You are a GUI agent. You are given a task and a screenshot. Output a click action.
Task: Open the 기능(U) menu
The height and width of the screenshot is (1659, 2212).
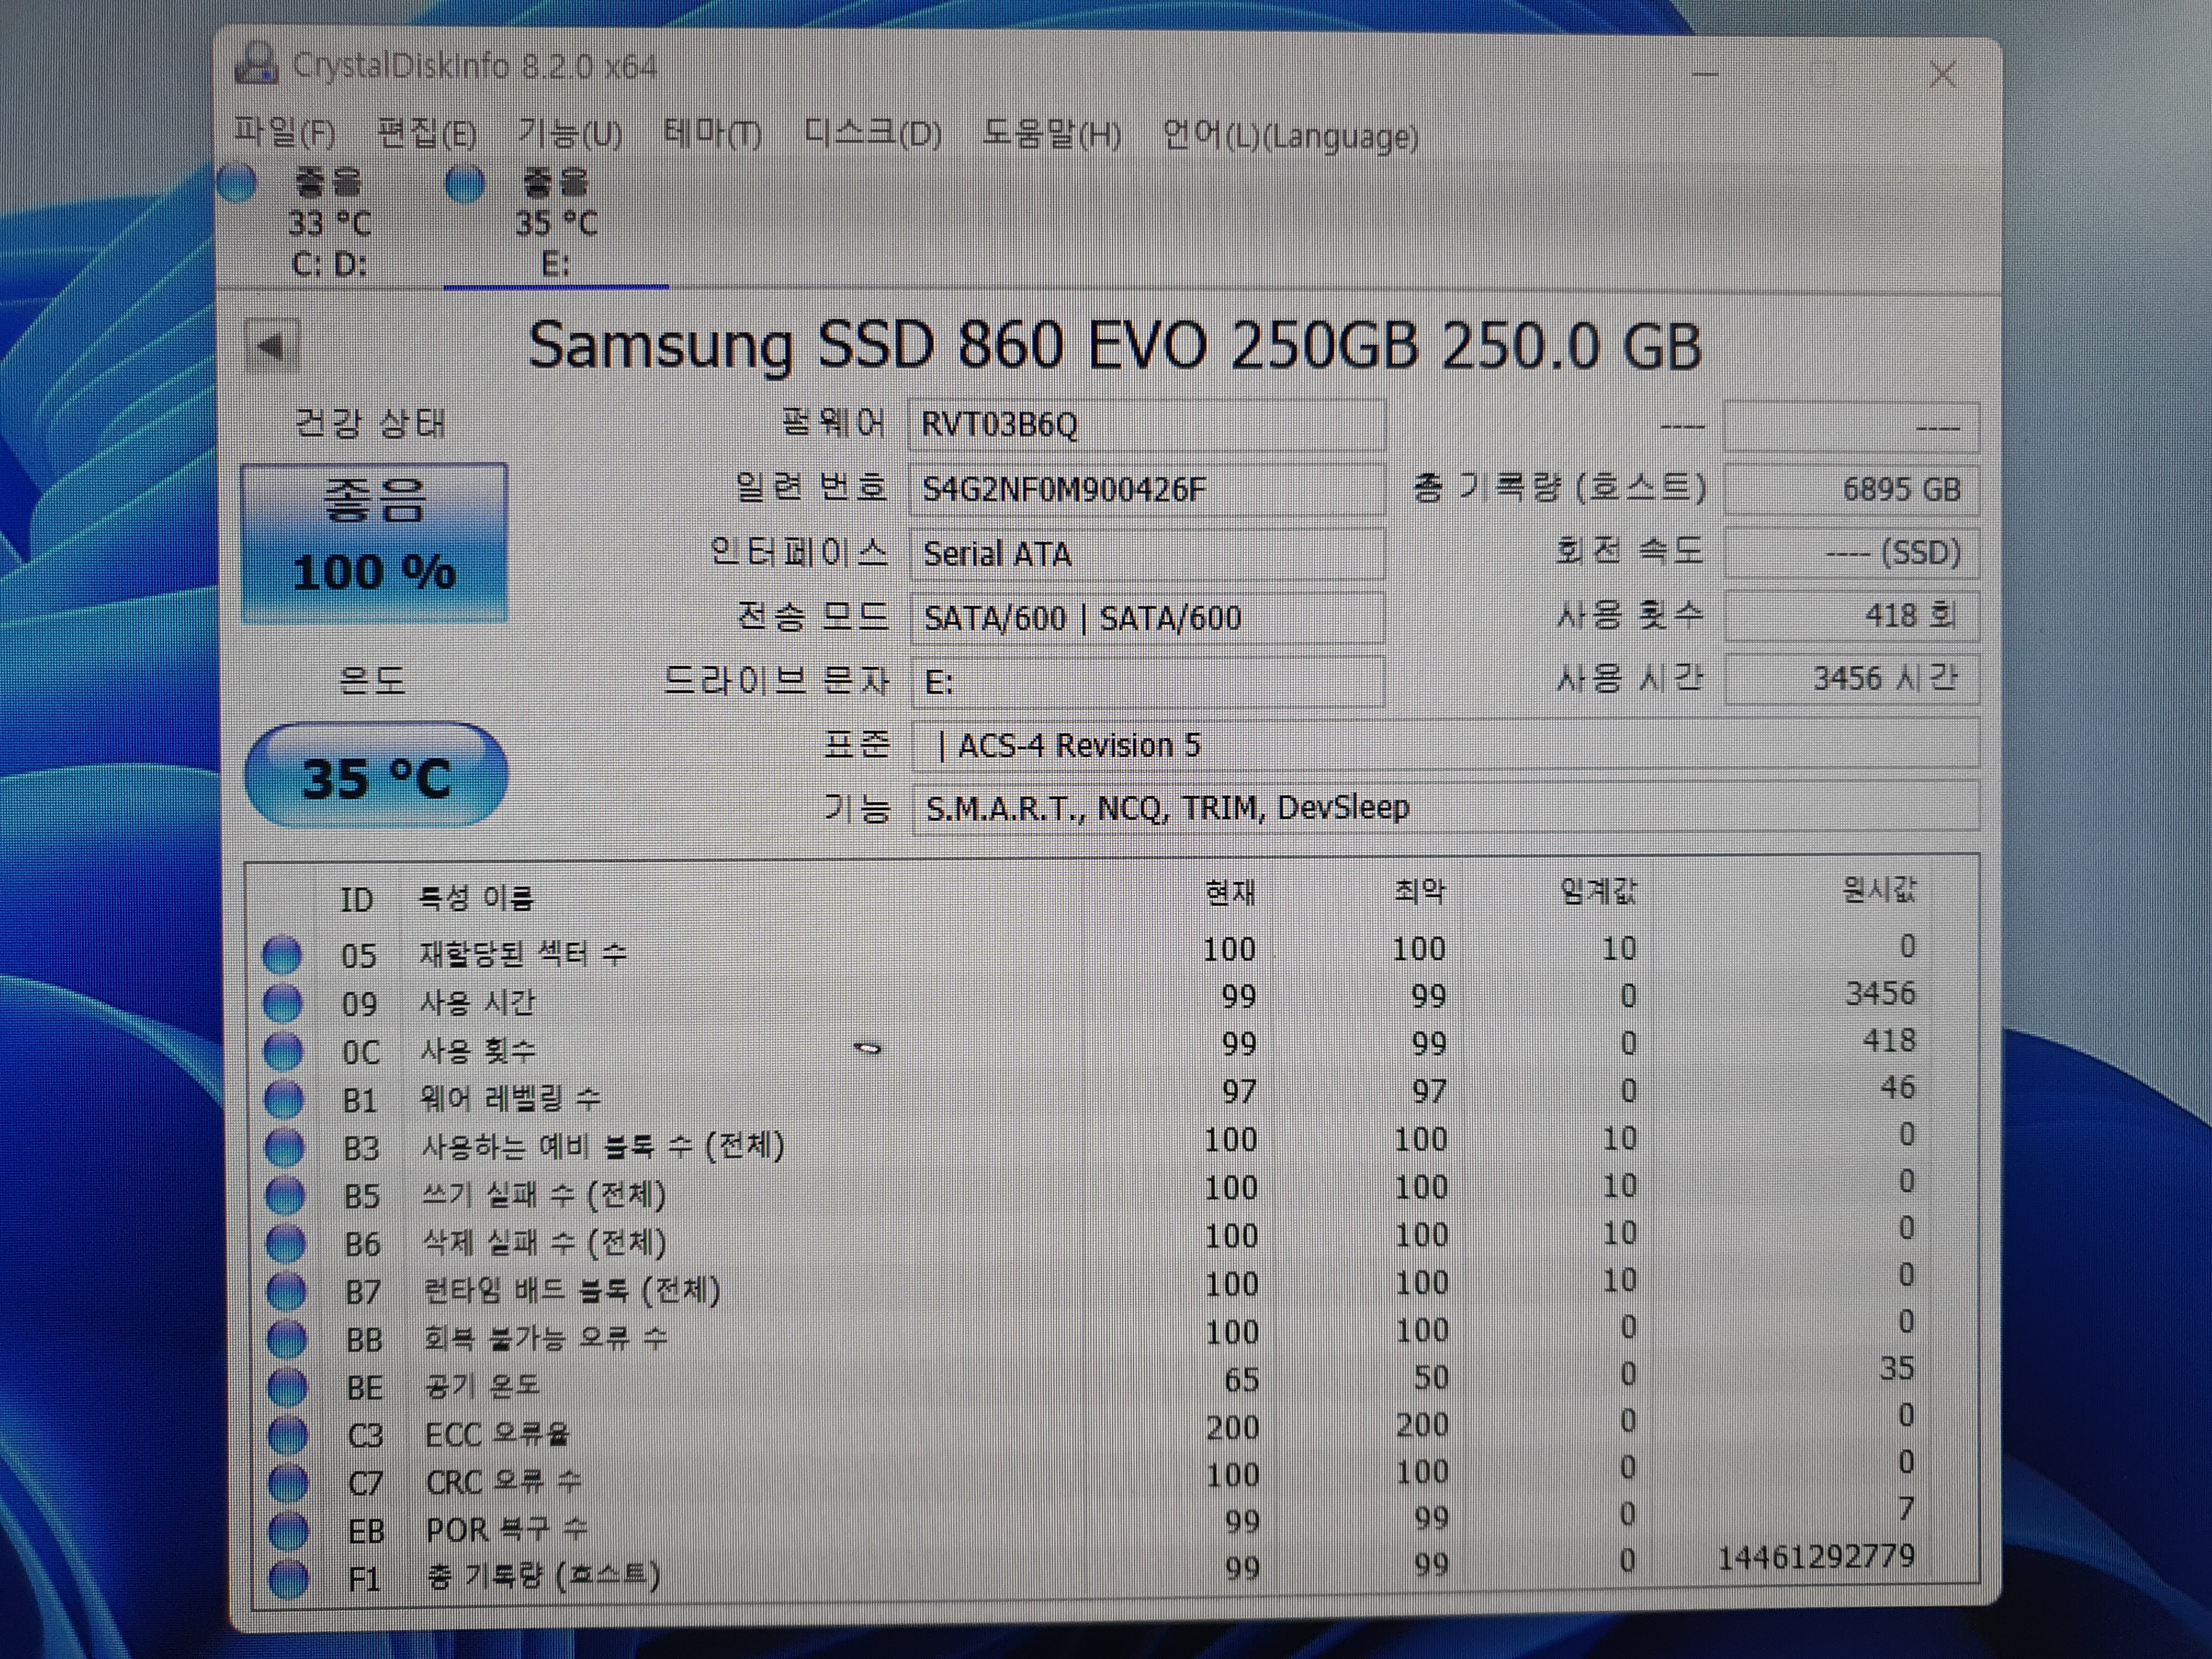tap(570, 133)
